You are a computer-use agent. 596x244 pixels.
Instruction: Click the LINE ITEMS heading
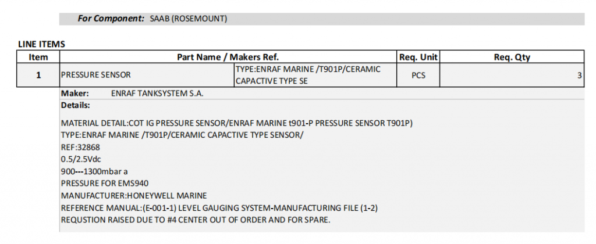pyautogui.click(x=41, y=44)
